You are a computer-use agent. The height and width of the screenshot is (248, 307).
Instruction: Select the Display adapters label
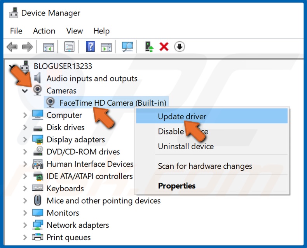point(76,140)
